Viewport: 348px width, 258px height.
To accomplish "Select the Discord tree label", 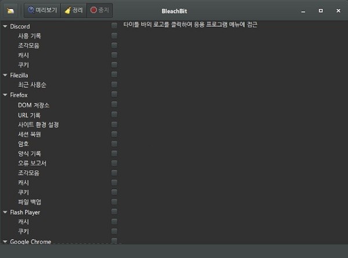I will pos(20,27).
